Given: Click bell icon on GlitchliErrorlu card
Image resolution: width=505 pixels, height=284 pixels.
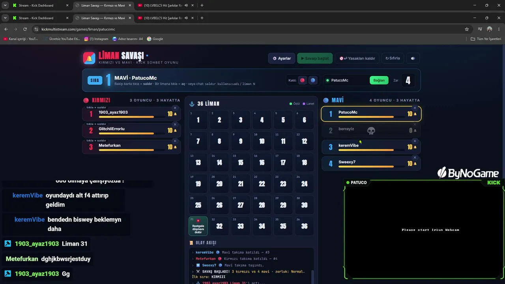Looking at the screenshot, I should pos(175,131).
